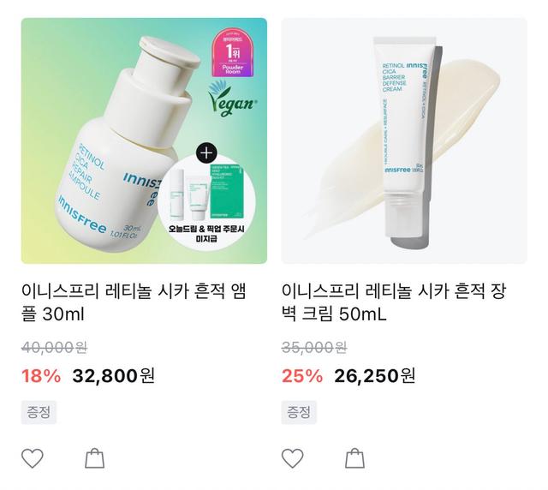548x490 pixels.
Task: Like the Retinol Cica ampoule with heart icon
Action: pyautogui.click(x=33, y=458)
